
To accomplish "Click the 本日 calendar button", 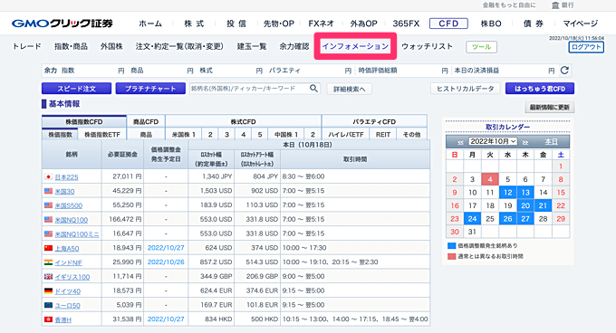I will (551, 141).
